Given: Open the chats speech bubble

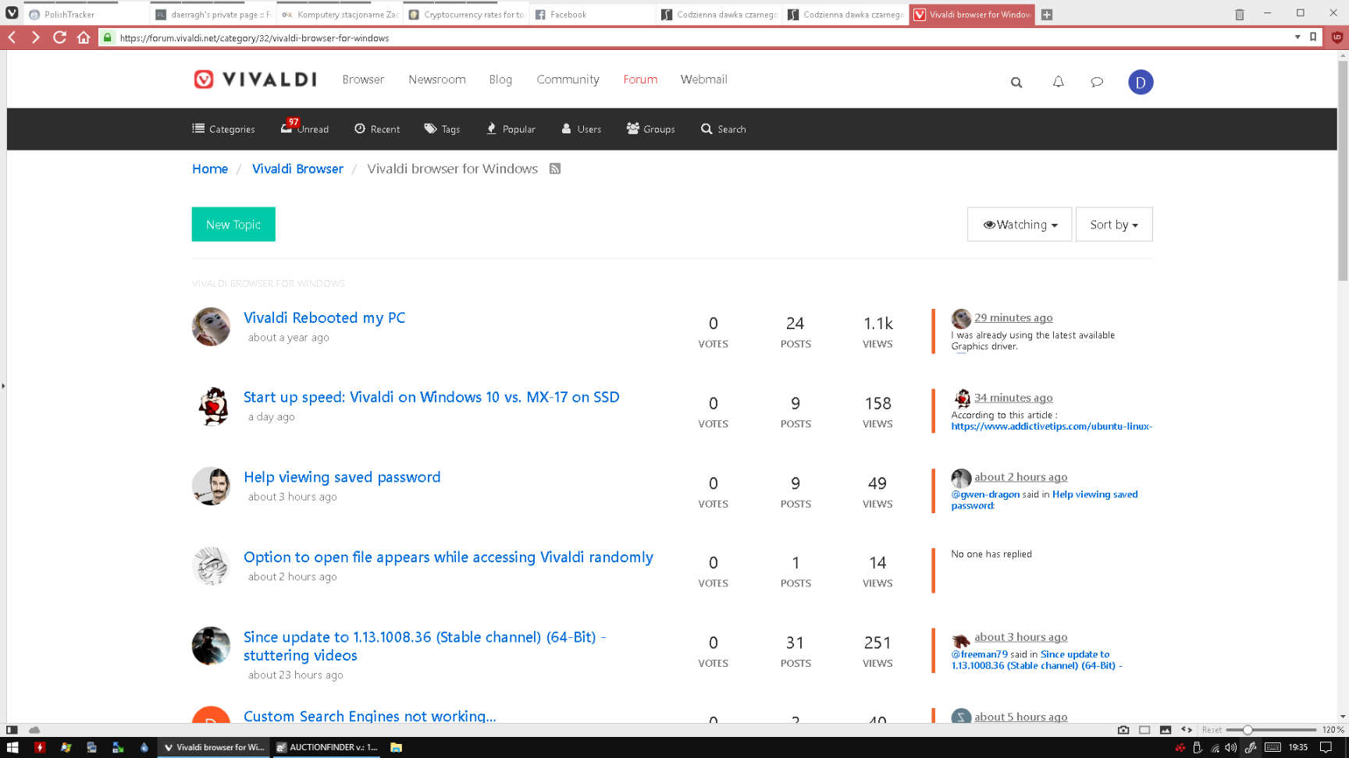Looking at the screenshot, I should click(x=1097, y=82).
